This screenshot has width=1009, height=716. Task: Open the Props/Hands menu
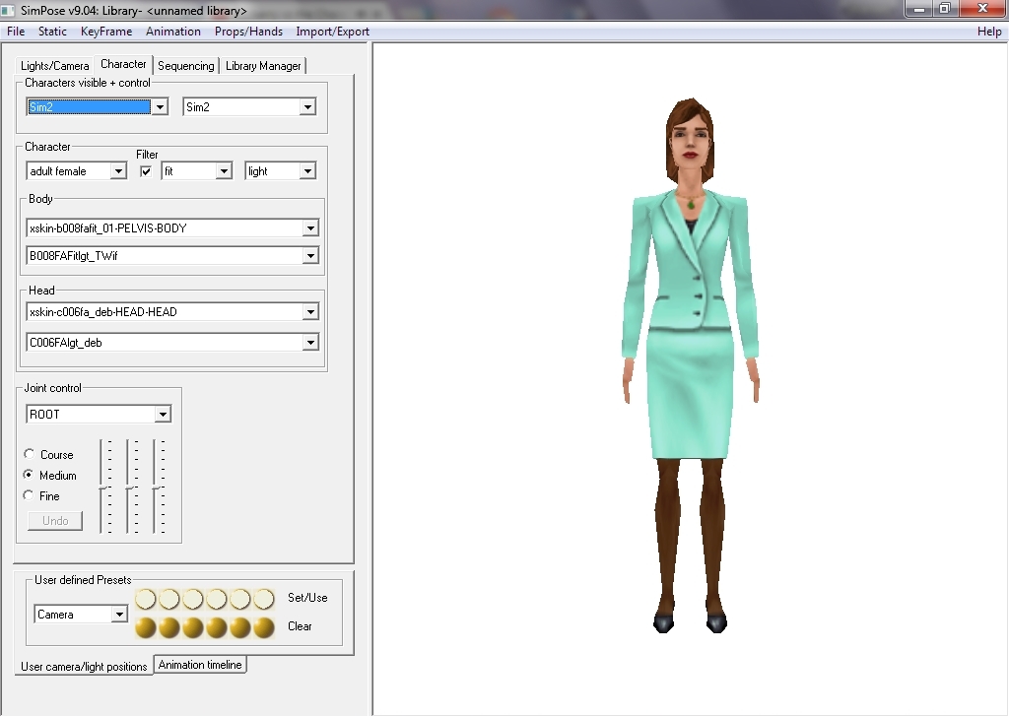coord(248,32)
